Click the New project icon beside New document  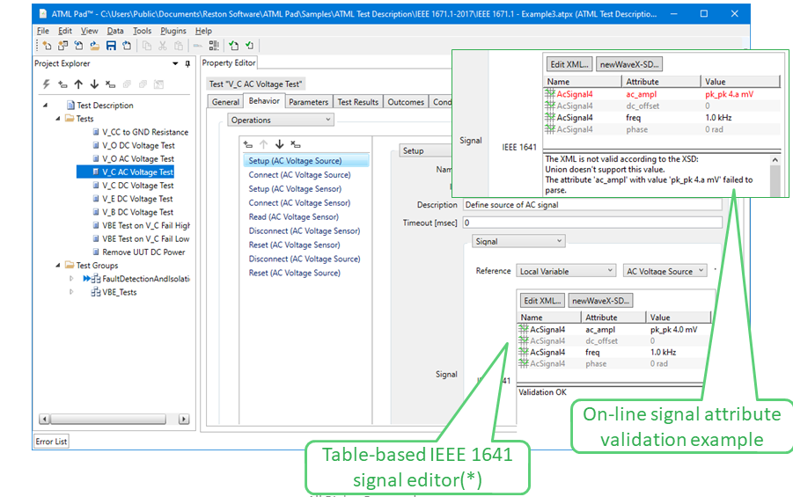[62, 46]
